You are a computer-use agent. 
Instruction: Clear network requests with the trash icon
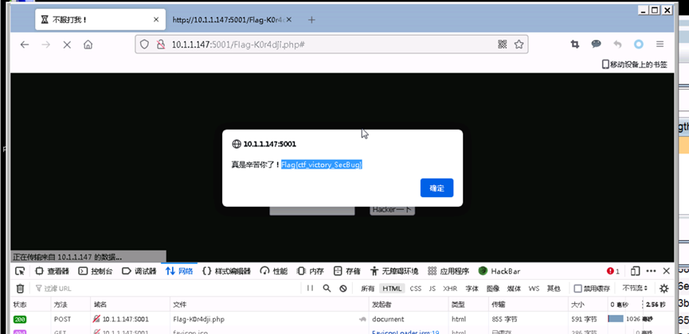point(20,289)
